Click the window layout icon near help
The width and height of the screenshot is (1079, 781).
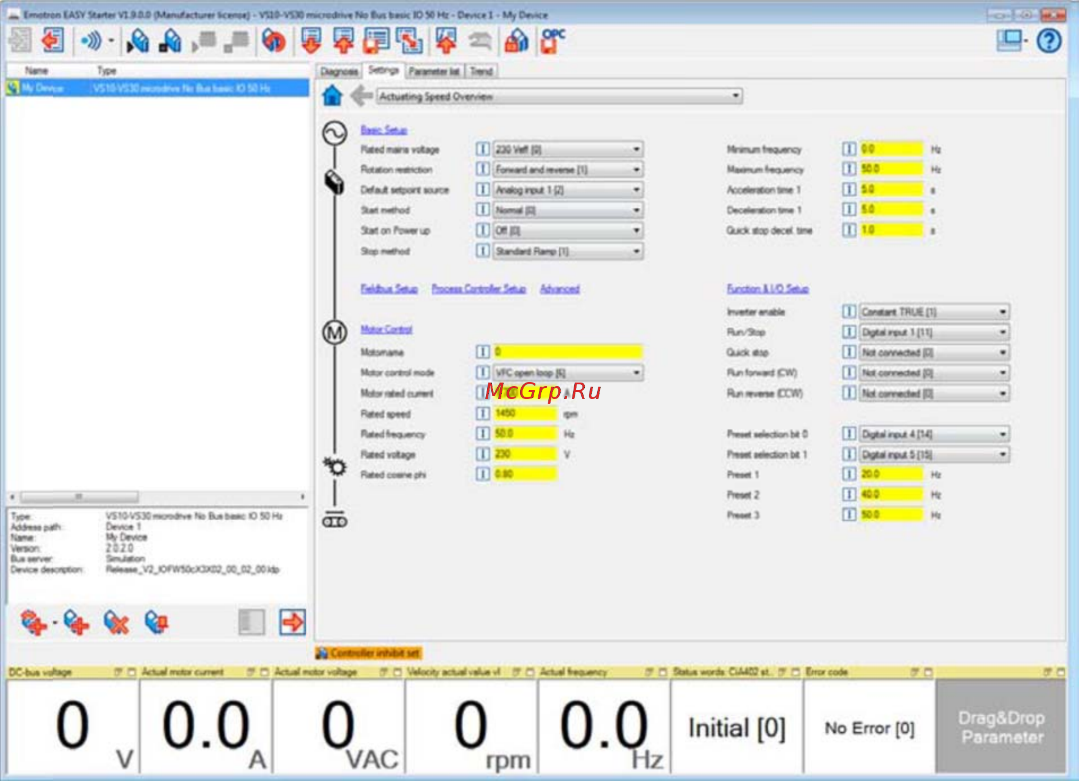click(1010, 41)
